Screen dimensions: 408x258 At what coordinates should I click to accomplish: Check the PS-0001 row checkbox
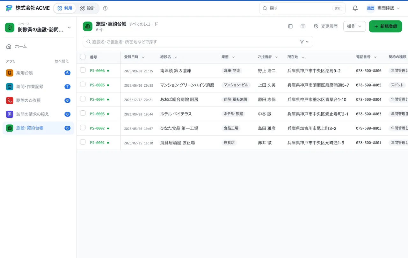pos(83,142)
